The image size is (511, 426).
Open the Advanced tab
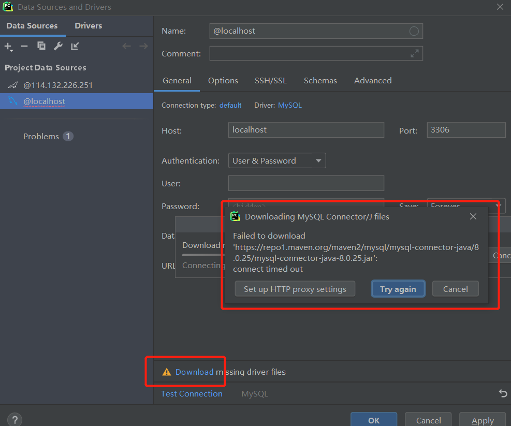[373, 81]
